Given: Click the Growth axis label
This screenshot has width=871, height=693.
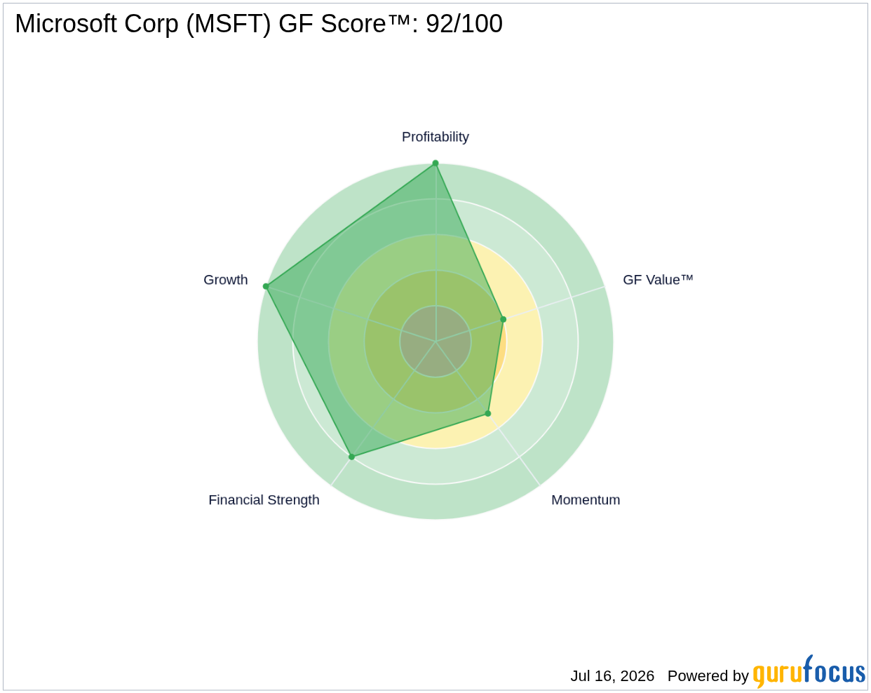Looking at the screenshot, I should 226,280.
